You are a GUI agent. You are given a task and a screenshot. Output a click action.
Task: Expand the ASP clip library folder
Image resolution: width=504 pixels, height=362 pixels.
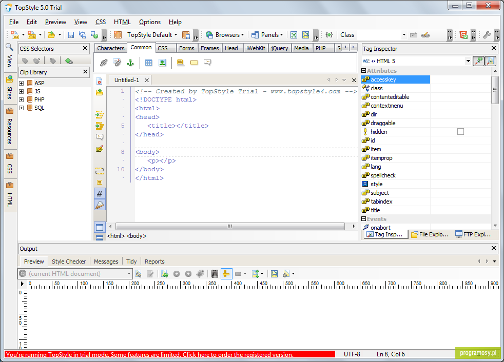tap(21, 83)
